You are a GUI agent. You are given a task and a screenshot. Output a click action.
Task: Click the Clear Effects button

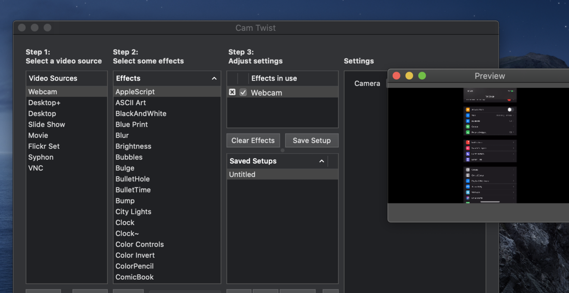click(253, 140)
